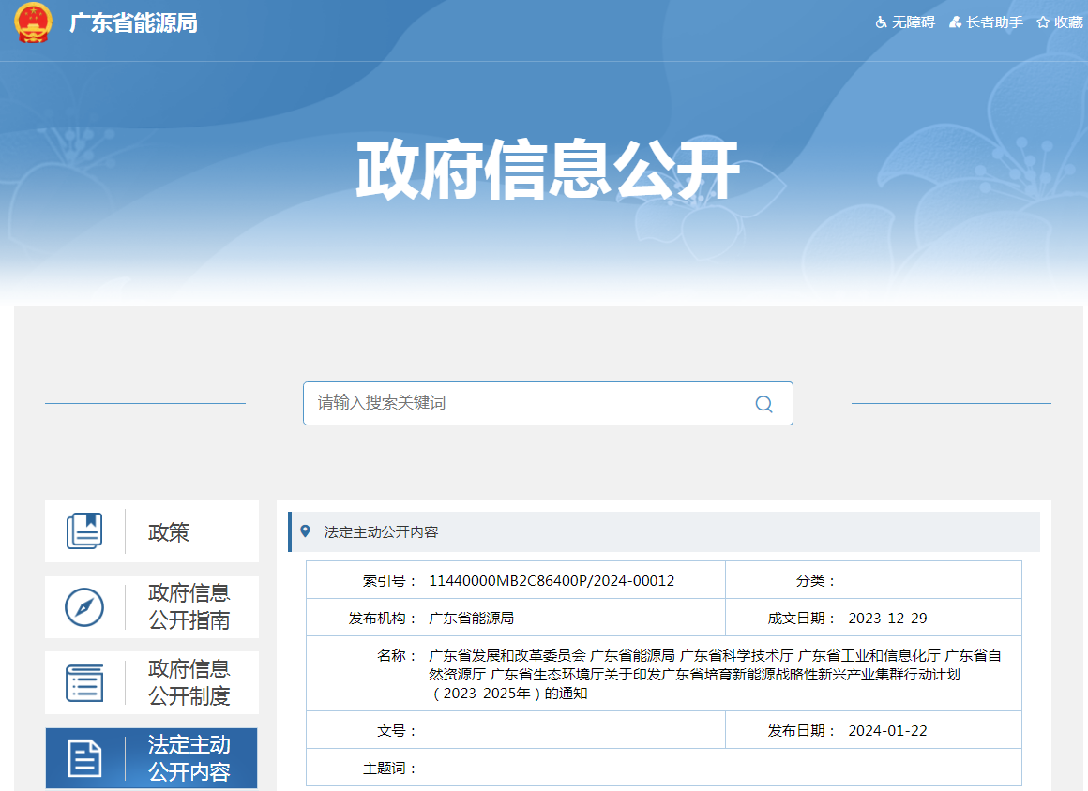The height and width of the screenshot is (791, 1088).
Task: Click the 收藏 bookmark link
Action: point(1068,22)
